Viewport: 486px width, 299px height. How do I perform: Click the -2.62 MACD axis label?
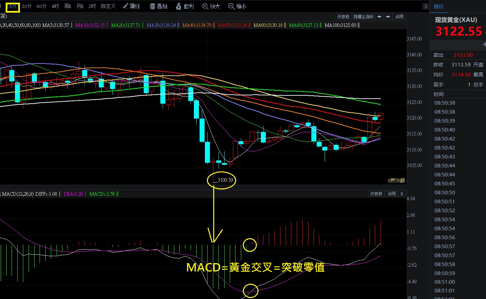click(x=411, y=265)
